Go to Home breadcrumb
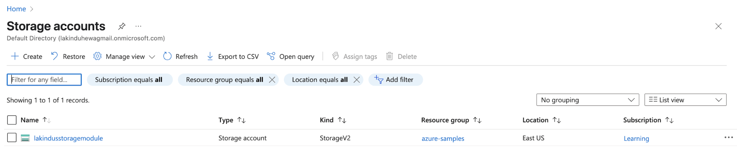Screen dimensions: 737x162 (16, 9)
